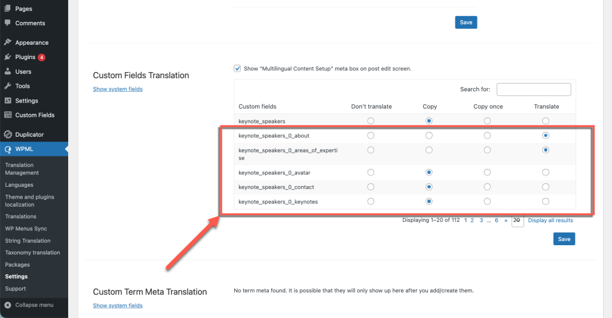Click Show system fields under Custom Term Meta
Screen dimensions: 612x318
tap(118, 305)
